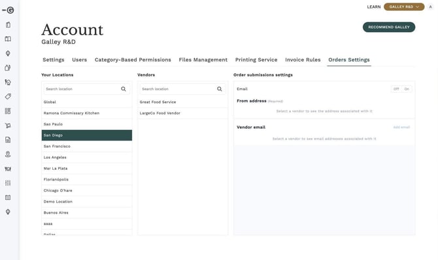The height and width of the screenshot is (260, 438).
Task: Click the price tag sidebar icon
Action: click(x=8, y=97)
